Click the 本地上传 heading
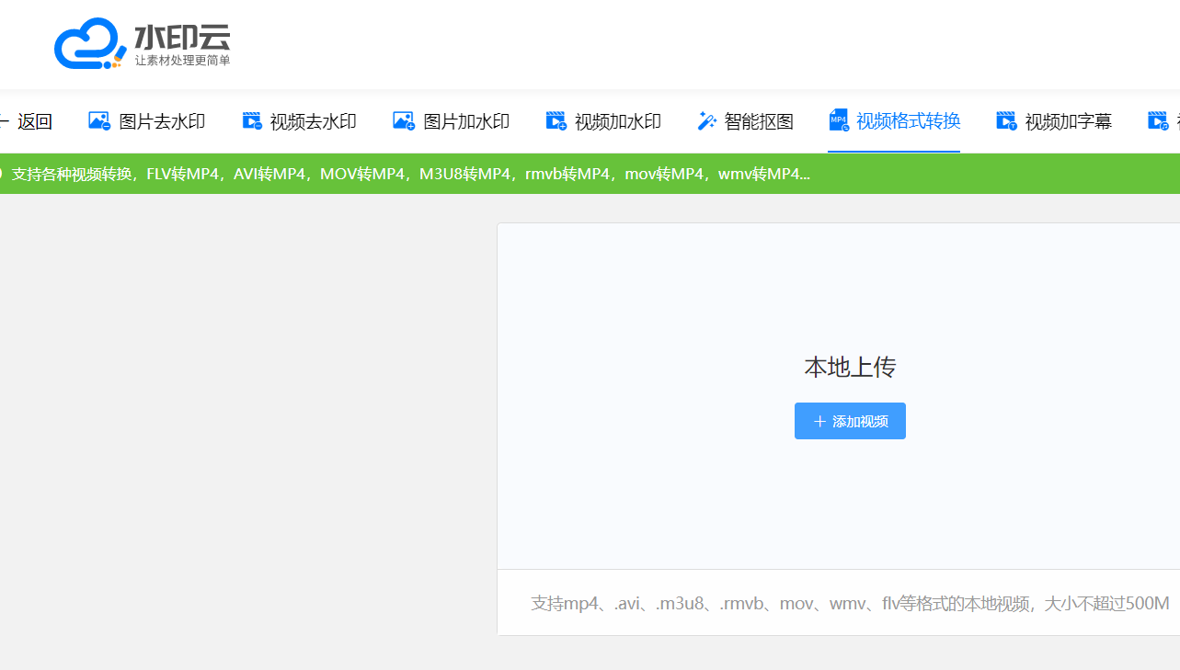This screenshot has width=1180, height=670. tap(850, 368)
